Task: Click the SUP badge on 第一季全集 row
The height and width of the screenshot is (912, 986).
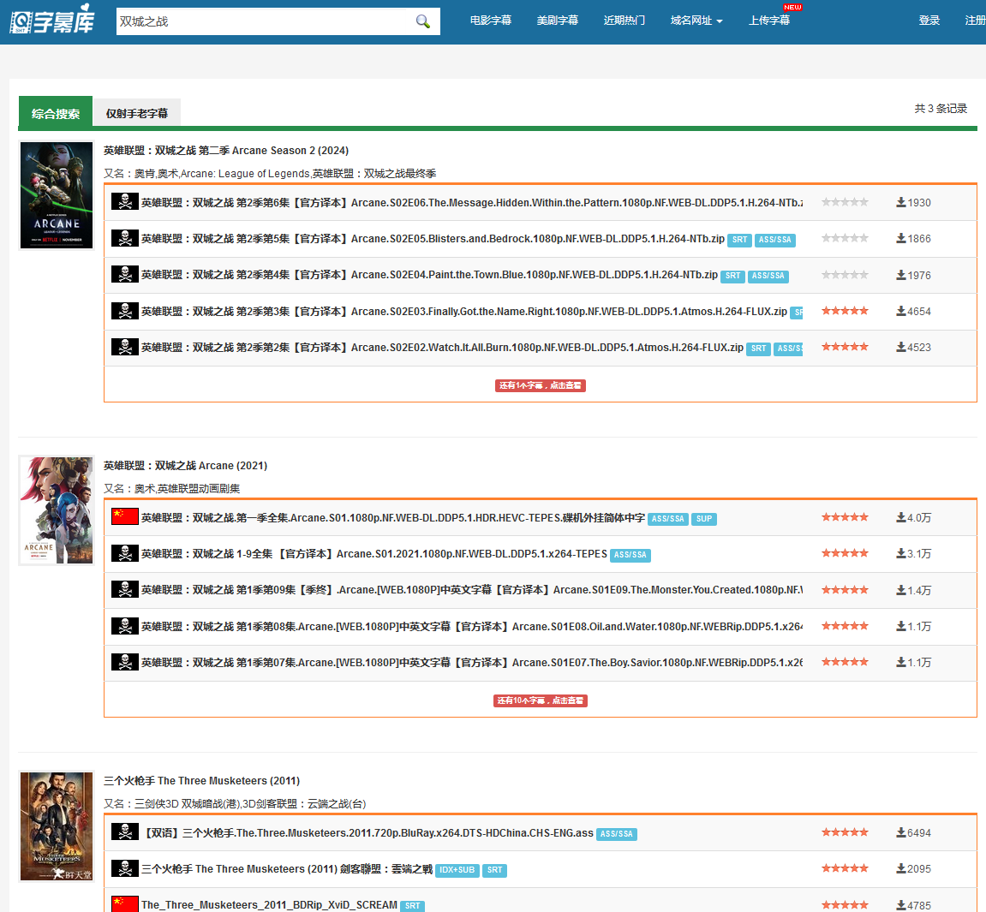Action: click(x=704, y=519)
